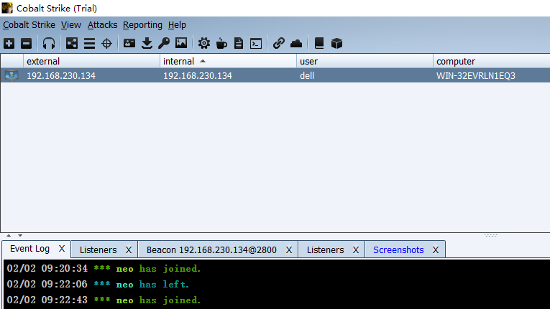Switch to session table view icon
The image size is (550, 309).
89,44
